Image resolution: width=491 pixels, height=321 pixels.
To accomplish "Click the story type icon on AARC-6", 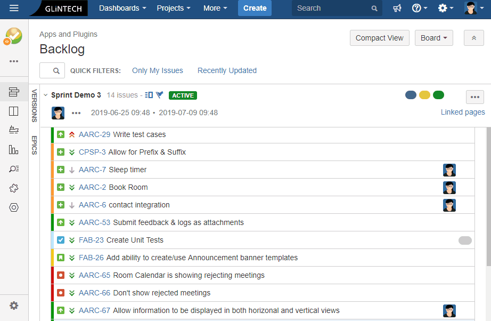I will point(61,205).
